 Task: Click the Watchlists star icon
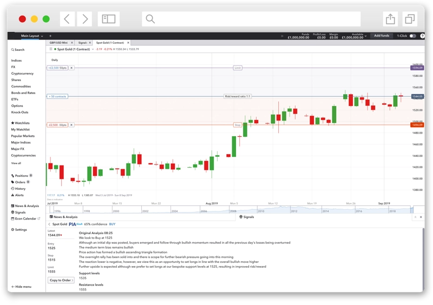[x=12, y=123]
